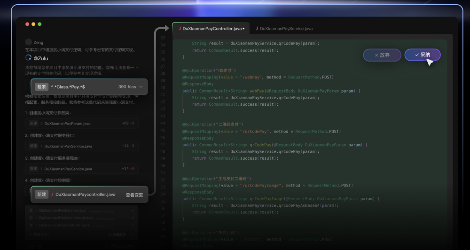Click edit pencil icon beside DuXiaomanPayController.java

[31, 225]
